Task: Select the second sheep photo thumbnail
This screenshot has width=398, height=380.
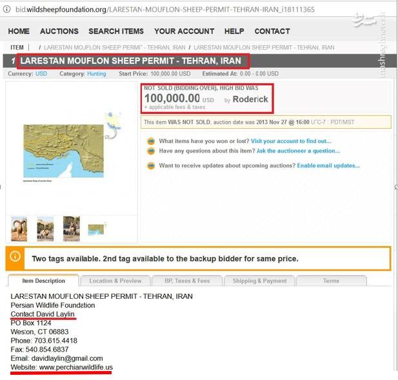Action: pos(45,229)
